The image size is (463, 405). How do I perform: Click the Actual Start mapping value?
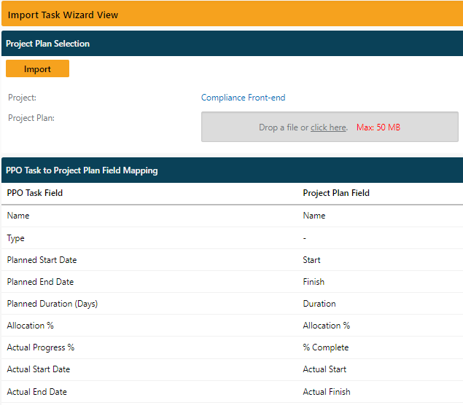pos(324,369)
